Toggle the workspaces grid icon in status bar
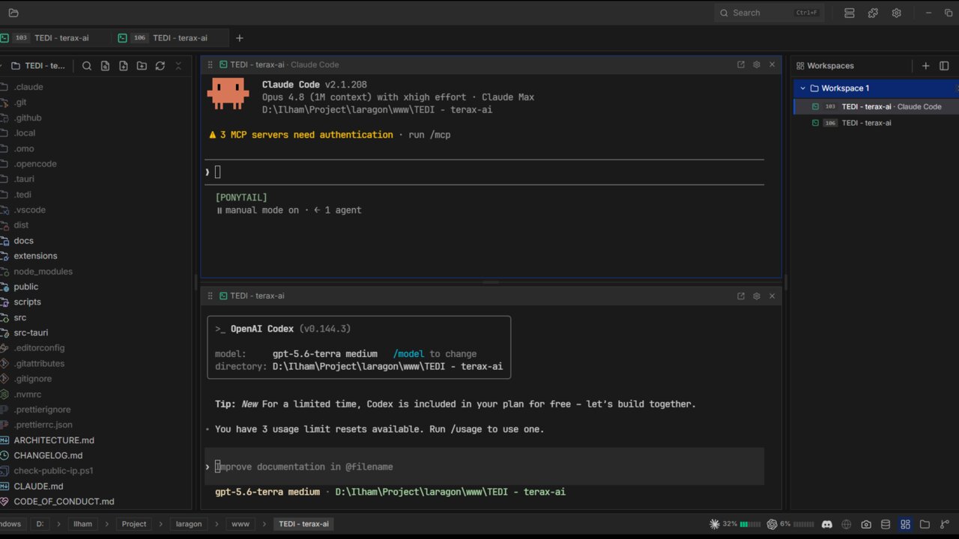 (x=905, y=524)
